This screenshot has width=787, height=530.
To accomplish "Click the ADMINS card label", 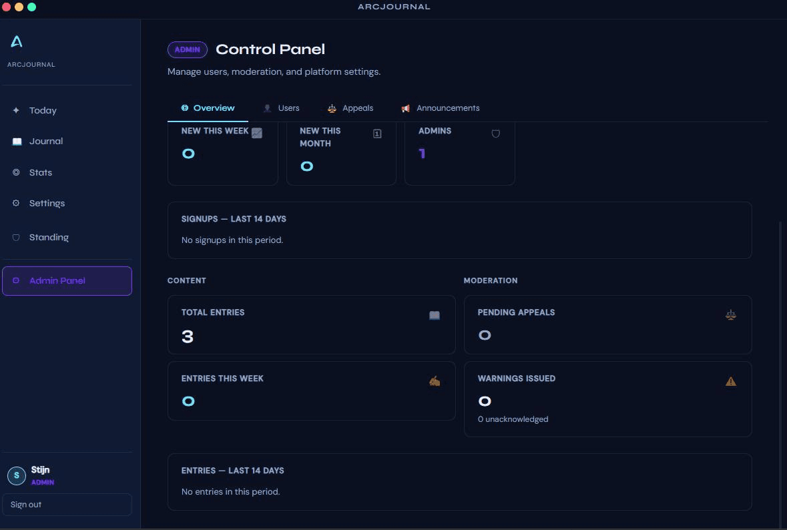I will tap(435, 130).
